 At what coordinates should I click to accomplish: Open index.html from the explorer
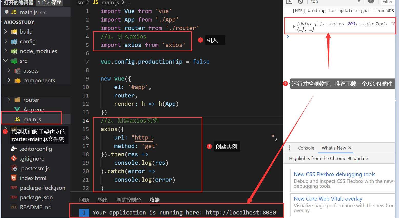coord(33,178)
